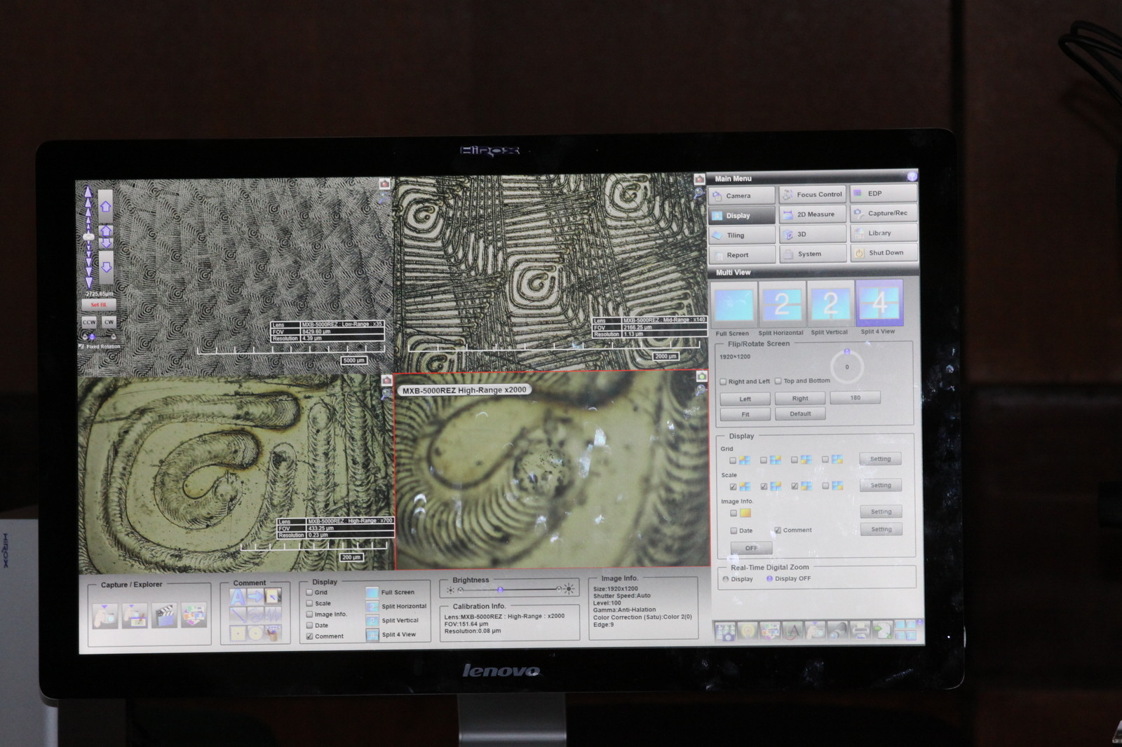The image size is (1122, 747).
Task: Select Display radio under Real-Time Digital Zoom
Action: tap(726, 579)
